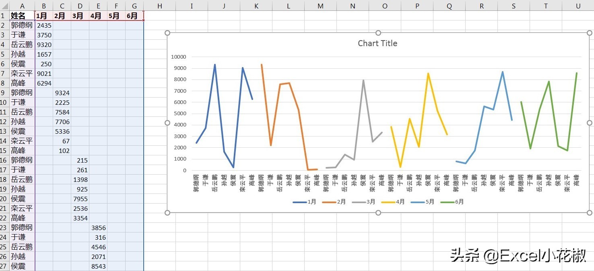Click cell with value 250
Viewport: 594px width, 271px height.
click(x=44, y=64)
